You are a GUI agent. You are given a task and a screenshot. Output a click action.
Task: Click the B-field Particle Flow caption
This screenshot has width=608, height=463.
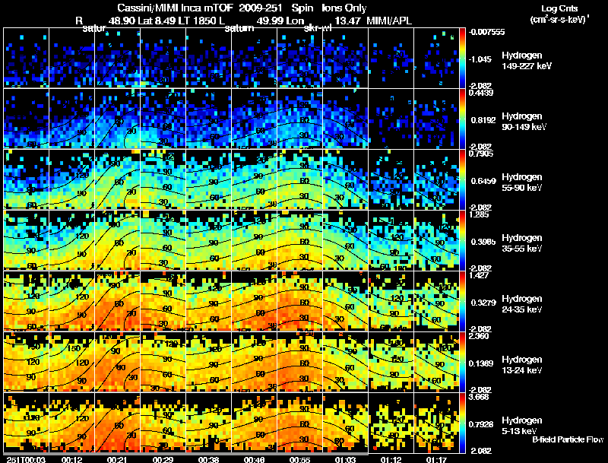click(x=568, y=439)
